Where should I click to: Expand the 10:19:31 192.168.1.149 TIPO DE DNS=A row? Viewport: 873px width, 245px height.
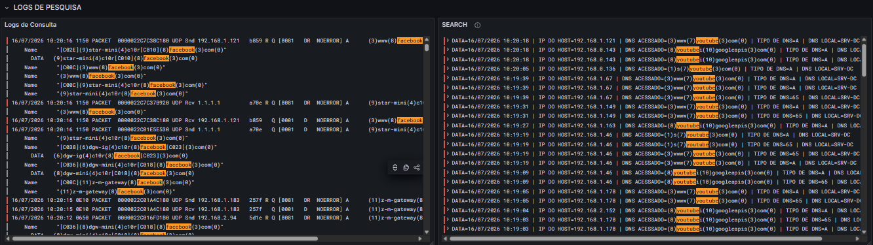tap(448, 106)
